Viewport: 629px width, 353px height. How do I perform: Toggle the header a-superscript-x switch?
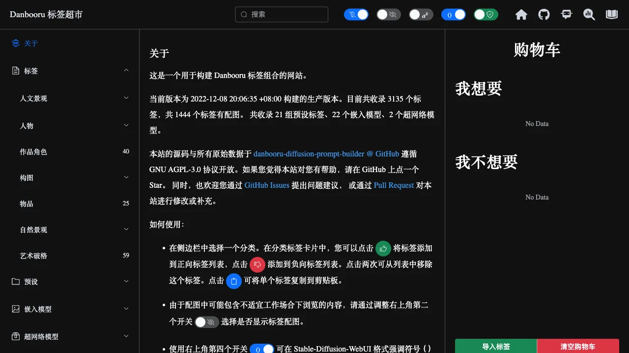[x=421, y=15]
